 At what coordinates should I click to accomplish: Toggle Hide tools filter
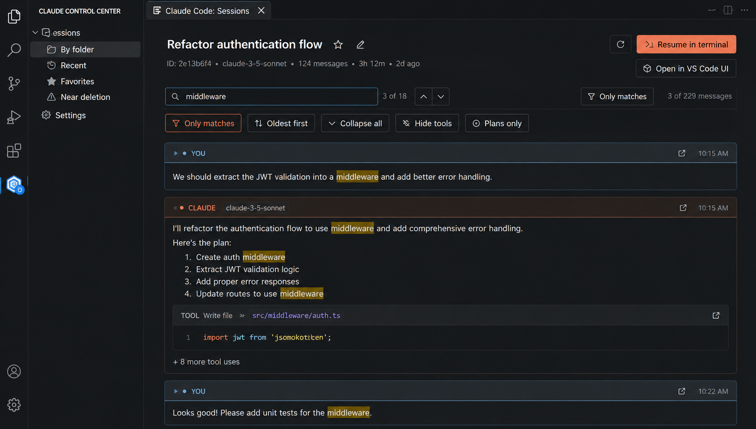pyautogui.click(x=427, y=123)
